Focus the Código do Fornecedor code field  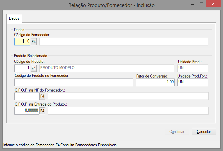coord(22,41)
